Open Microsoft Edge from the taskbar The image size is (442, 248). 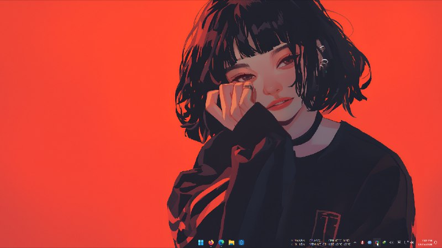coord(221,242)
